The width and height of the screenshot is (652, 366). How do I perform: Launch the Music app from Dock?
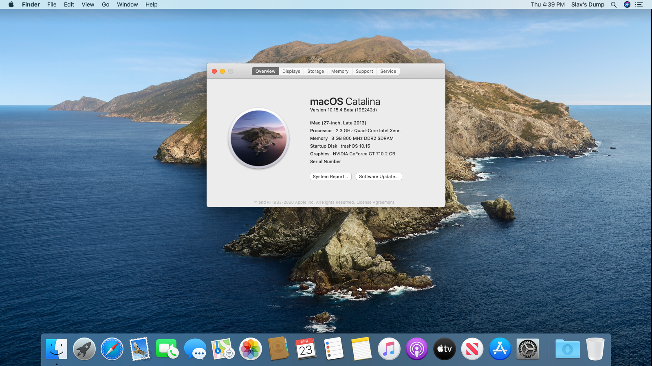(389, 349)
